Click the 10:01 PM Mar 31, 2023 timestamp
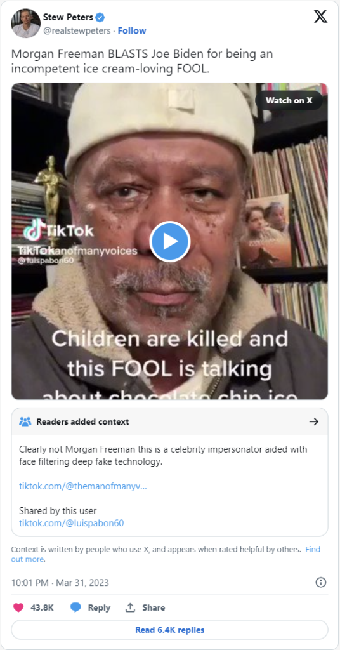This screenshot has height=650, width=340. coord(60,583)
